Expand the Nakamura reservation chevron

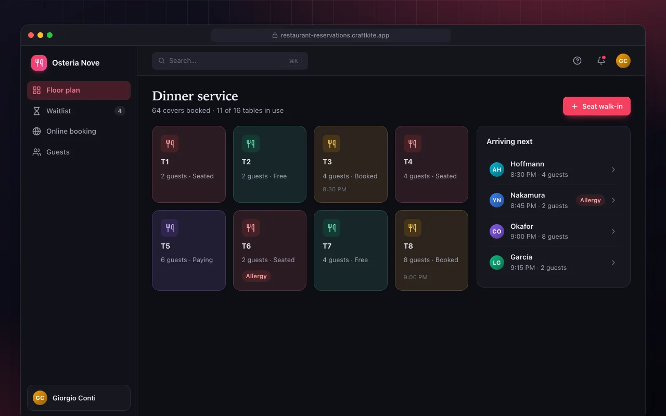click(x=613, y=200)
